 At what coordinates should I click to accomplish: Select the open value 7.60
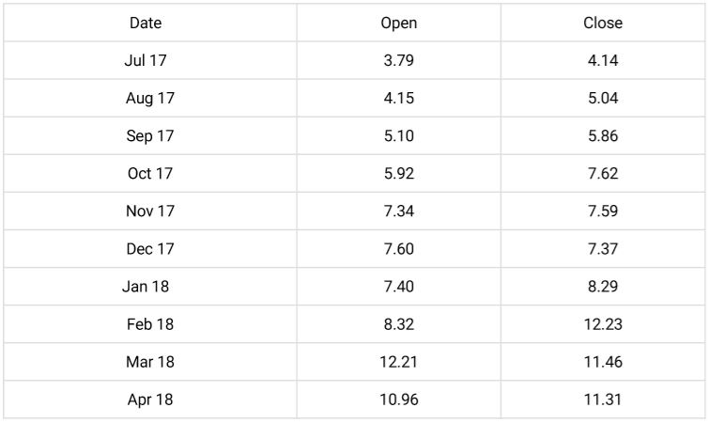coord(399,249)
